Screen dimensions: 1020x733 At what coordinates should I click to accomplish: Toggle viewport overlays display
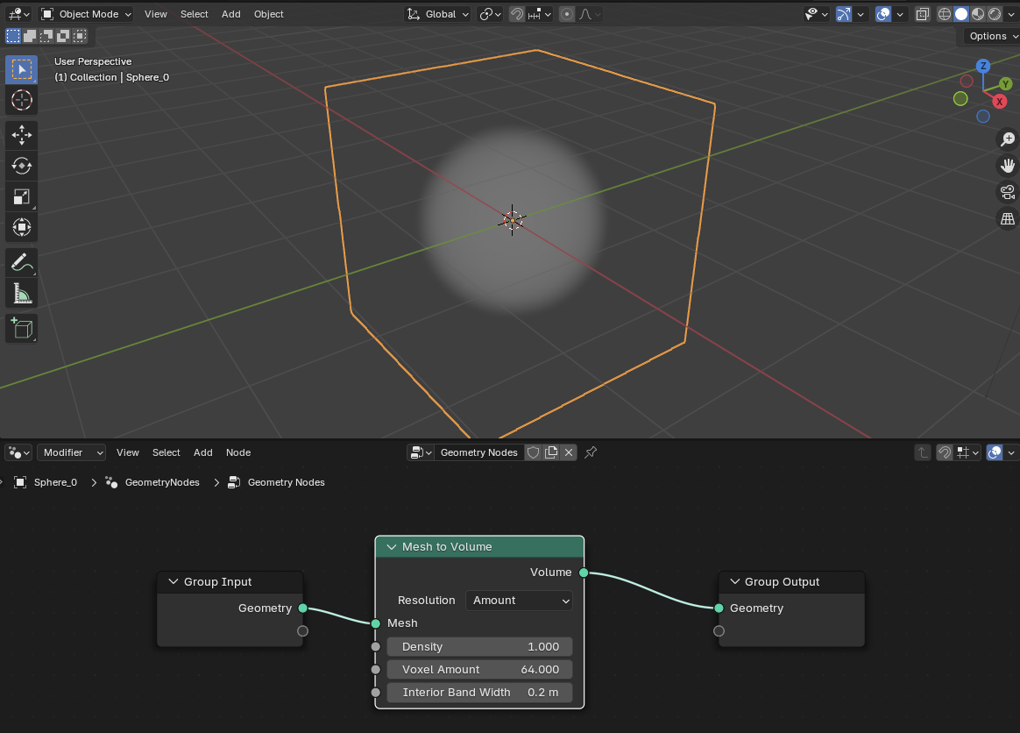883,14
